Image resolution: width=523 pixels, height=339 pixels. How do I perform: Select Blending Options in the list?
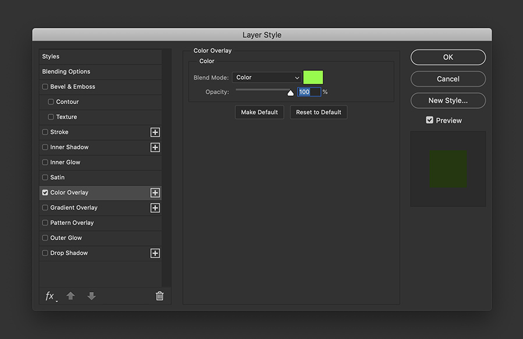tap(100, 72)
